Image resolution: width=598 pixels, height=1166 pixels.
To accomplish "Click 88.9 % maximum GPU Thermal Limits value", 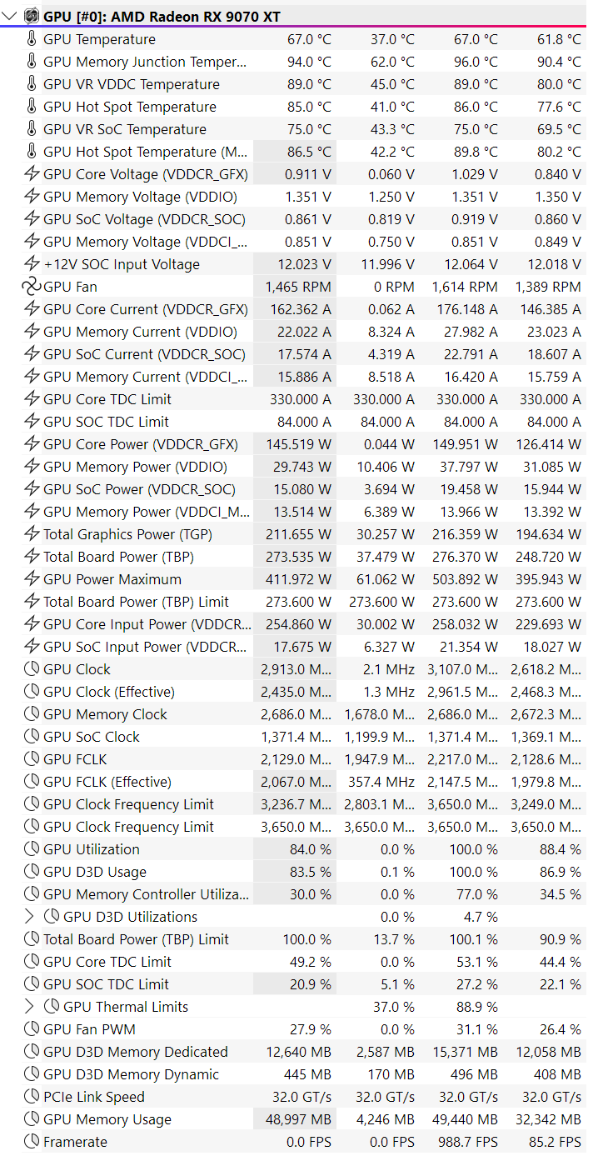I will tap(477, 1007).
